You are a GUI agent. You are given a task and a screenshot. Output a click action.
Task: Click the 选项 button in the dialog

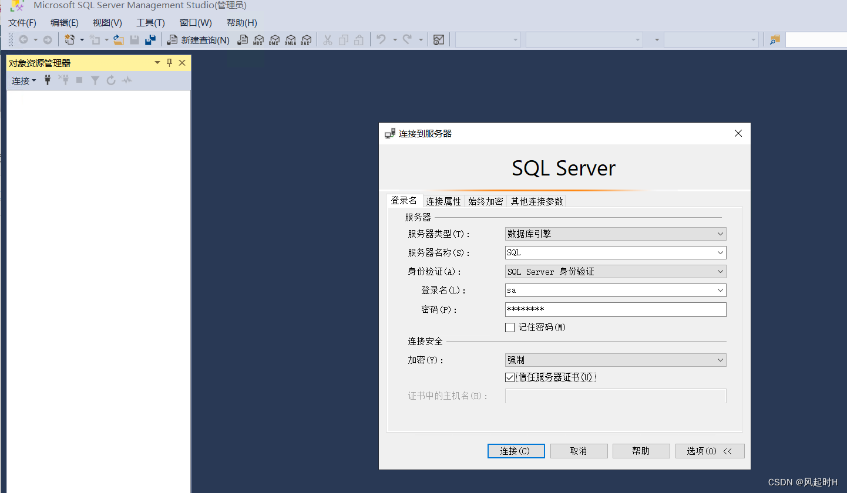pos(710,451)
